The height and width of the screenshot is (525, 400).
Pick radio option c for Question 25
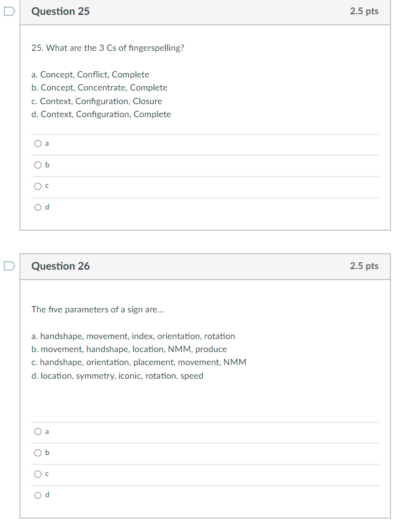(x=38, y=186)
